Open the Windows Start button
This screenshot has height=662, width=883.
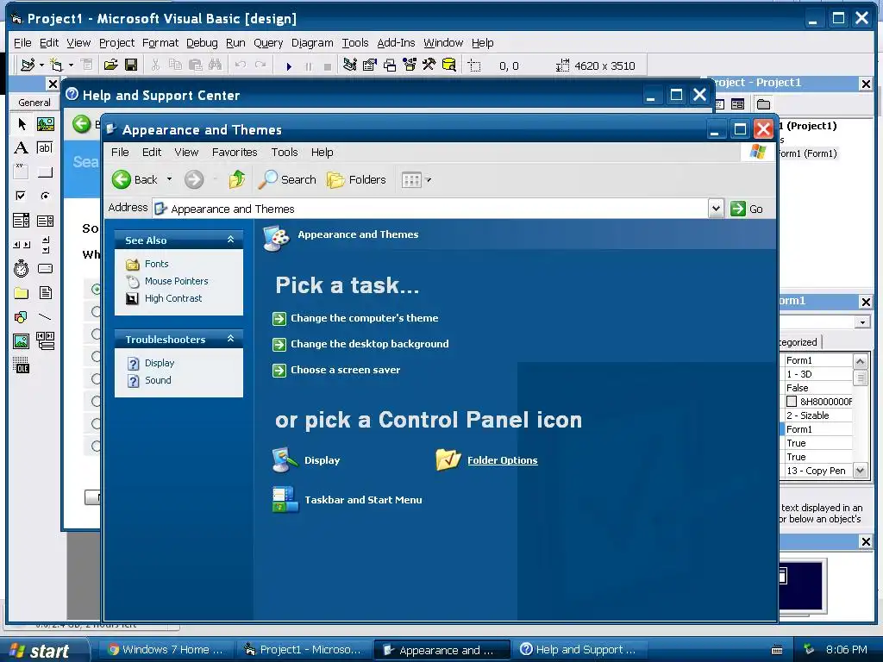click(44, 650)
